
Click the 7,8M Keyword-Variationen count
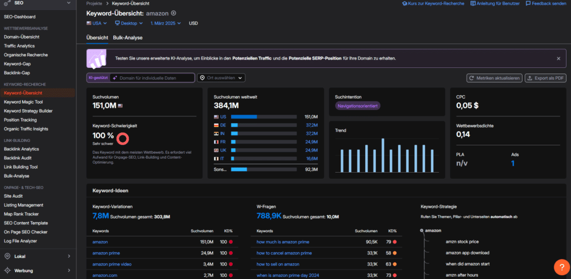101,216
